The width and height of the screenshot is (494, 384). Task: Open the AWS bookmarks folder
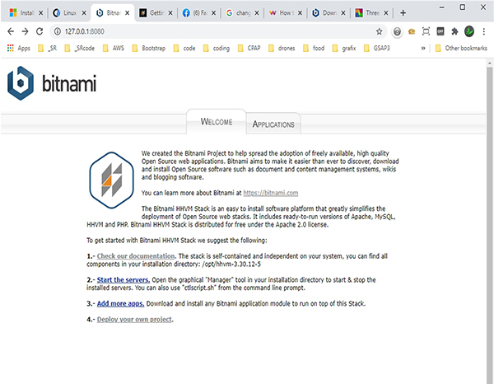click(x=114, y=49)
